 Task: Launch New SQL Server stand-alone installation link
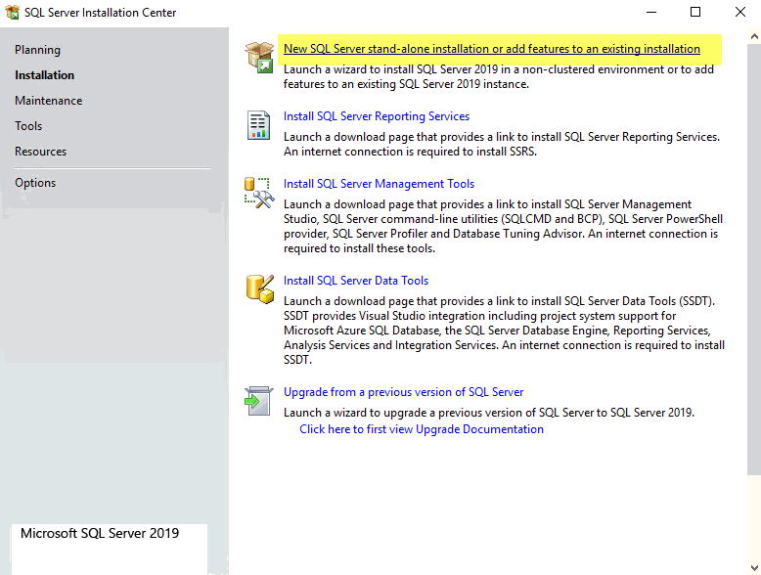tap(491, 49)
